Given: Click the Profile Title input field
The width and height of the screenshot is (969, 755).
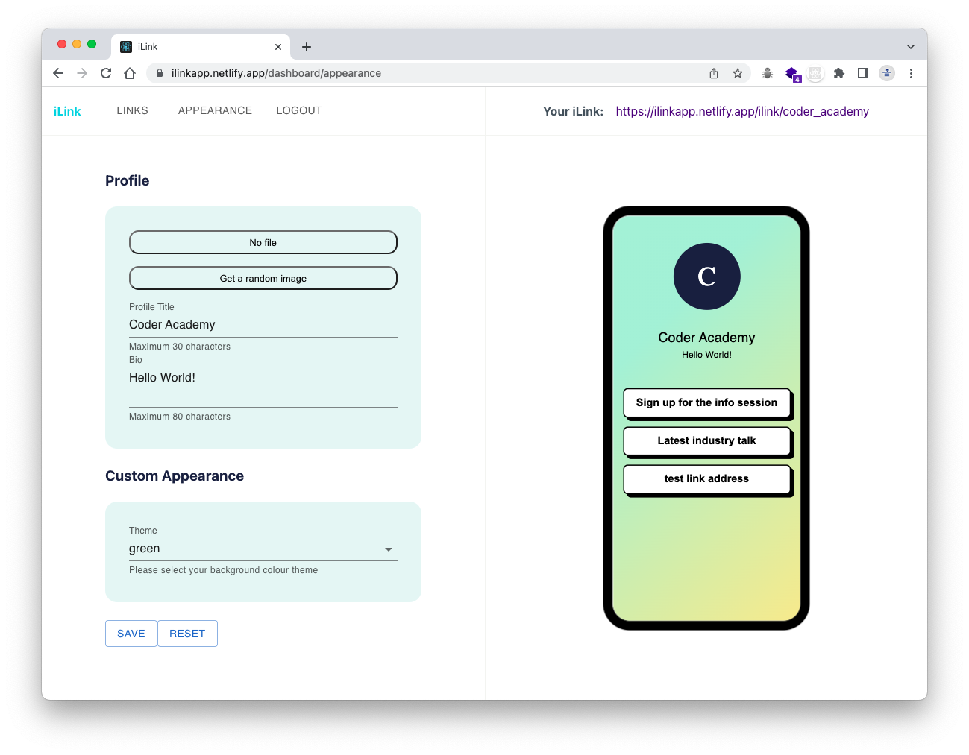Looking at the screenshot, I should (263, 325).
